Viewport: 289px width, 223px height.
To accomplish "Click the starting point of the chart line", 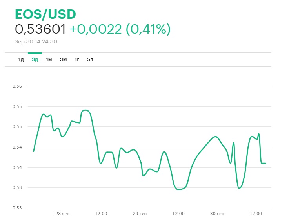I will (34, 151).
